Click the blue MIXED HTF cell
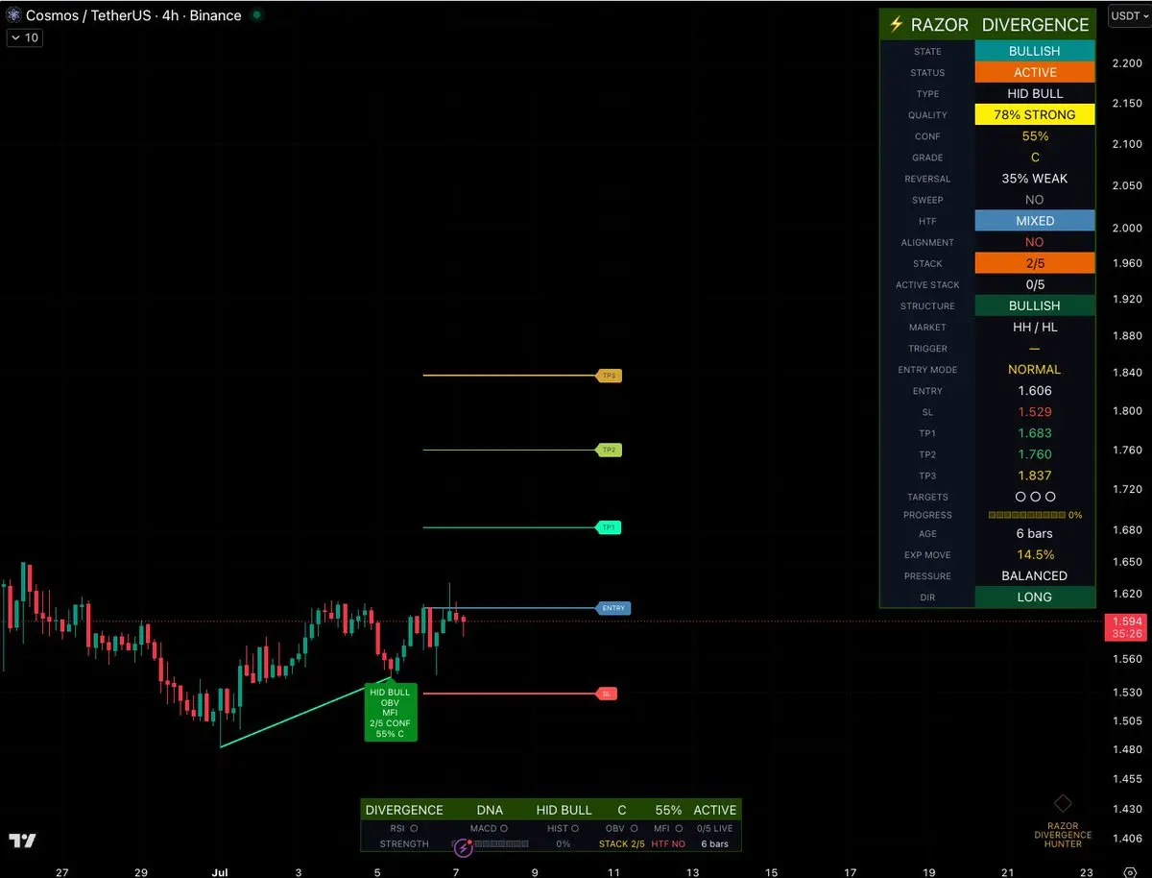The height and width of the screenshot is (878, 1152). pos(1035,221)
